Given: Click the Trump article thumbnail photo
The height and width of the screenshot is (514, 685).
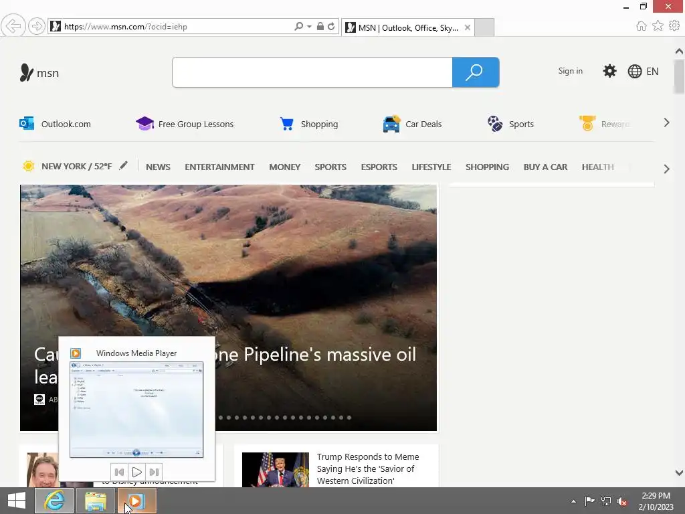Looking at the screenshot, I should pos(275,469).
